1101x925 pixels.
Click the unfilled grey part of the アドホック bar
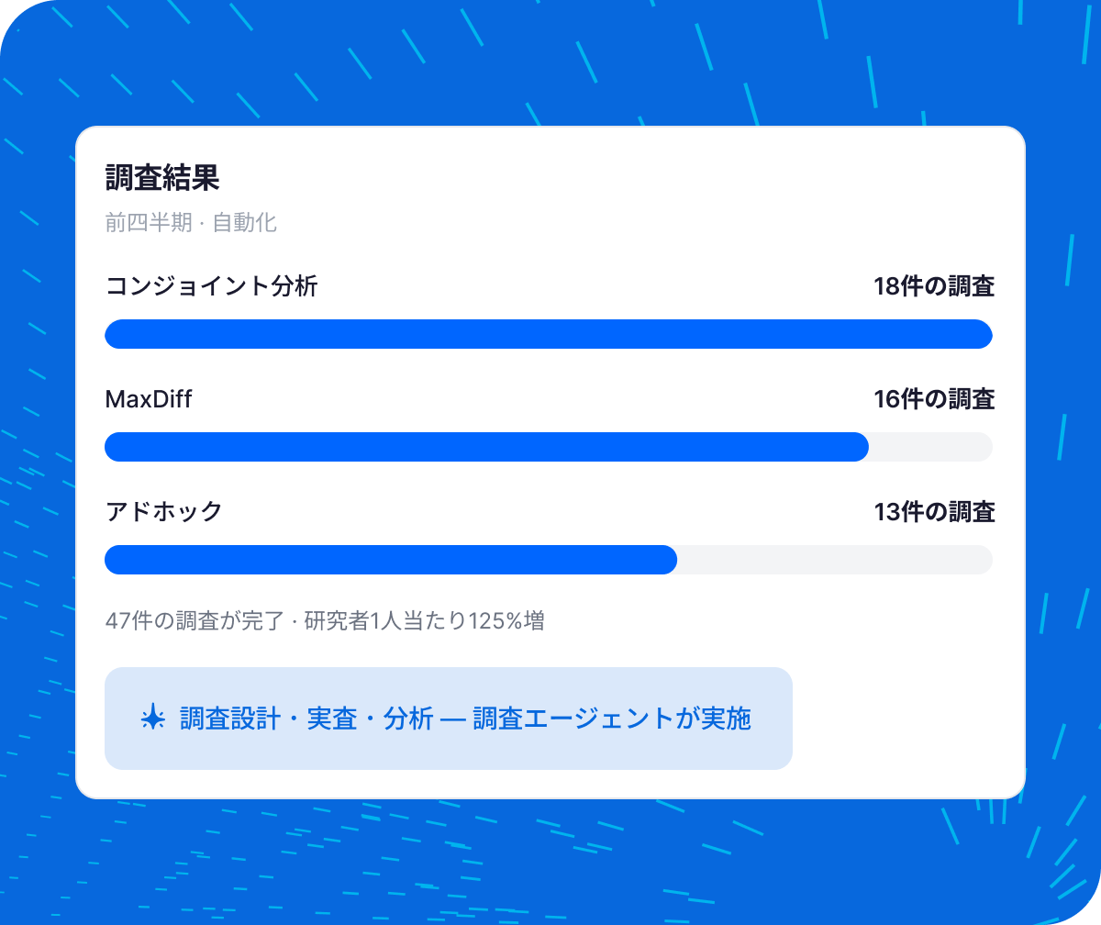pyautogui.click(x=835, y=560)
